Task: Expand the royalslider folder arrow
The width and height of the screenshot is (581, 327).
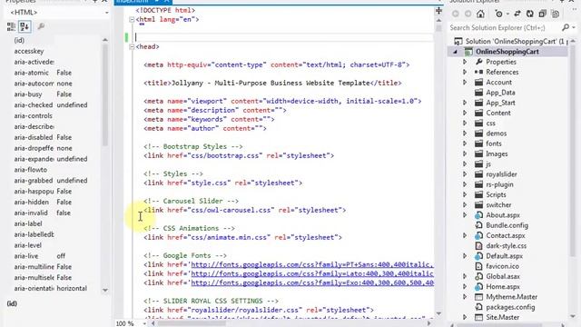Action: [x=465, y=174]
